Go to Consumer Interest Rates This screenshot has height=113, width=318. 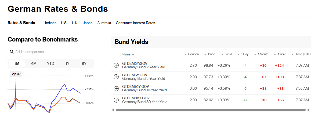point(135,23)
